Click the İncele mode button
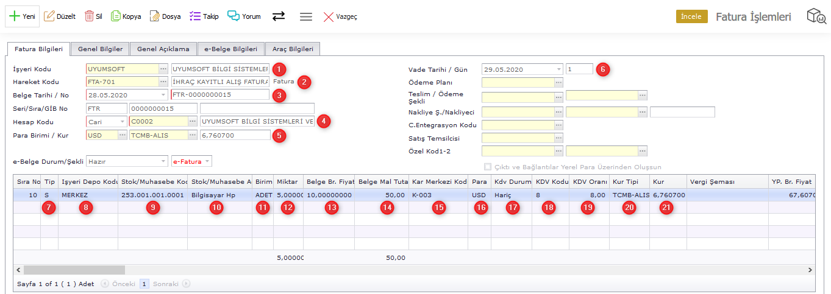Viewport: 831px width, 294px height. click(691, 16)
